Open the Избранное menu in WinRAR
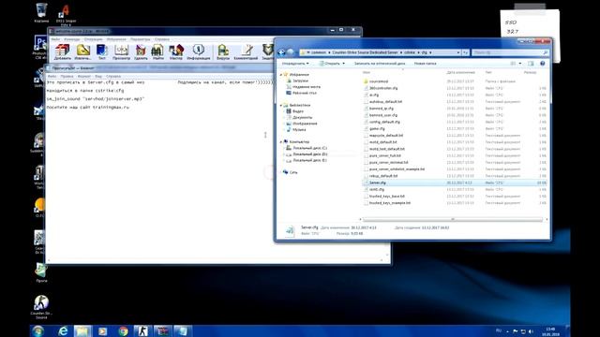The image size is (600, 337). click(116, 39)
